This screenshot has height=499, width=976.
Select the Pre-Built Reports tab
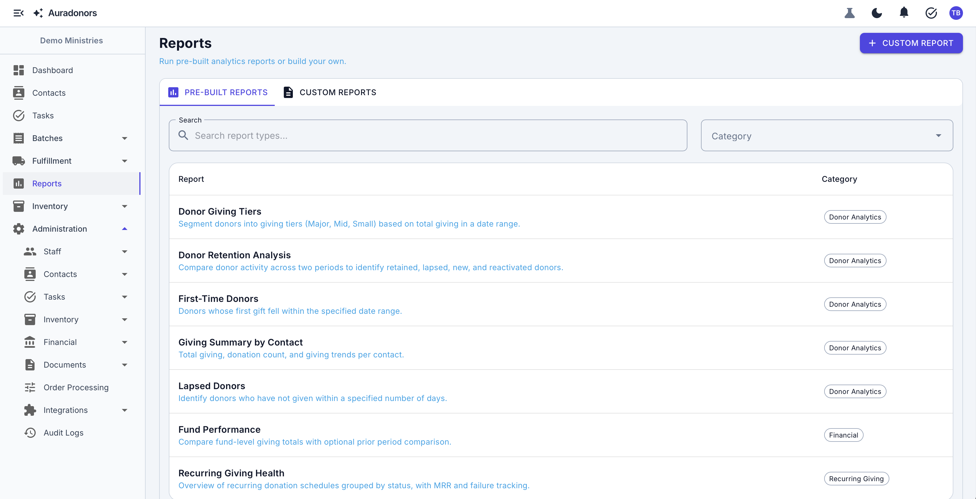click(218, 92)
